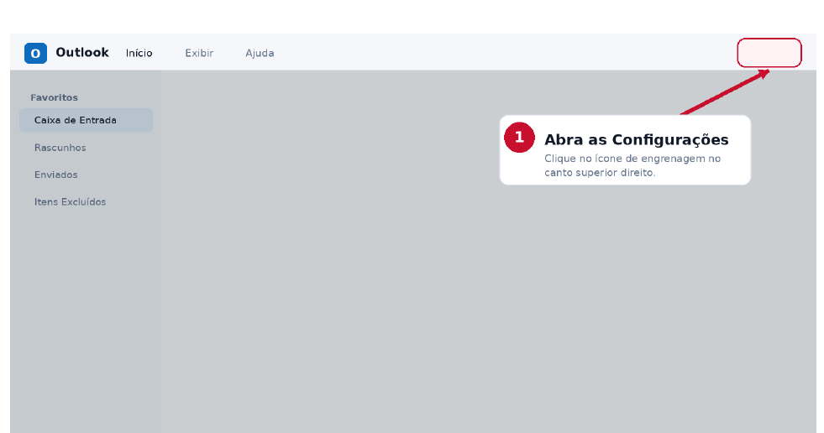Switch to the Exibir tab
The height and width of the screenshot is (433, 824).
tap(199, 53)
